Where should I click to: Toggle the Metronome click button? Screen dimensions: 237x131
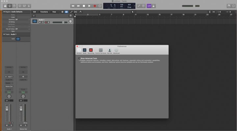(x=153, y=6)
